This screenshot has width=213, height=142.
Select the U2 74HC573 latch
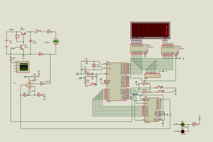[139, 49]
